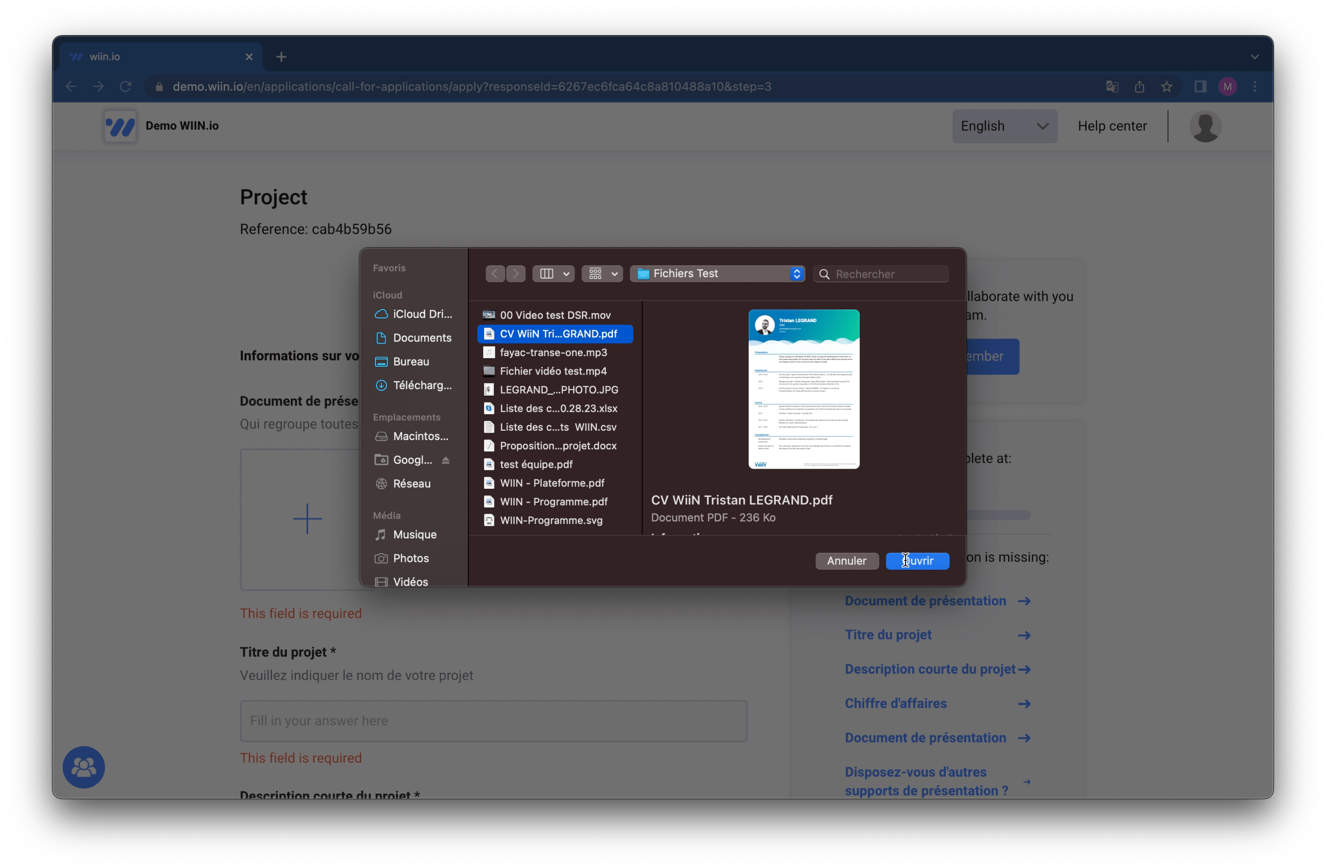Click the Demo WIIN.io logo
Viewport: 1326px width, 868px height.
tap(120, 126)
